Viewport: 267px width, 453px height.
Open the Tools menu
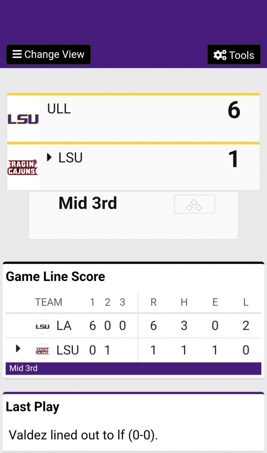click(234, 55)
